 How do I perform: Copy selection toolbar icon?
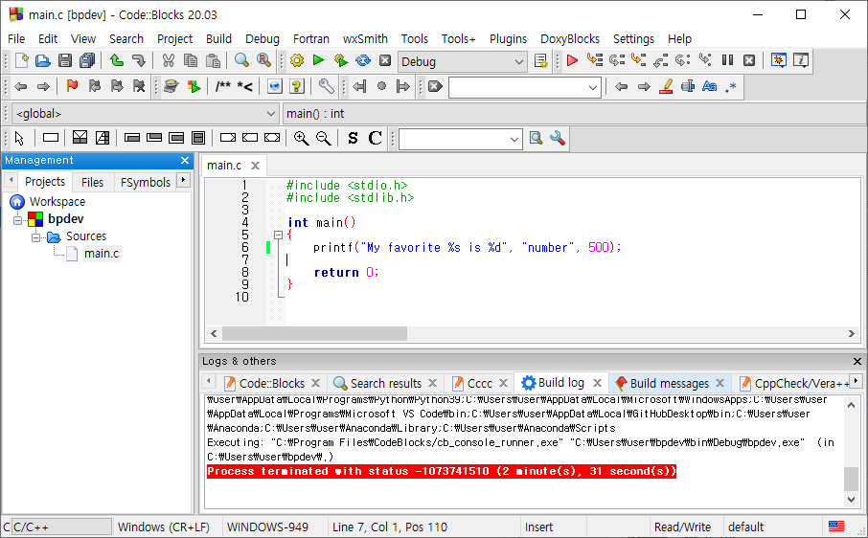pyautogui.click(x=191, y=61)
